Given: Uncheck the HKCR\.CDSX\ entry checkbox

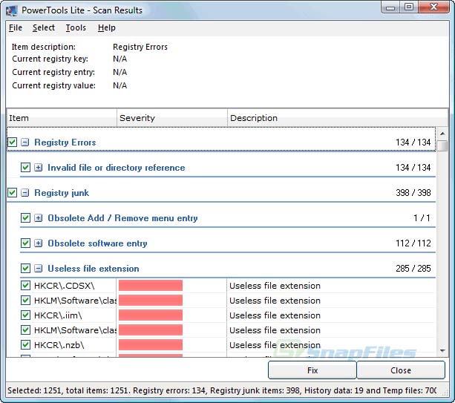Looking at the screenshot, I should [x=26, y=286].
